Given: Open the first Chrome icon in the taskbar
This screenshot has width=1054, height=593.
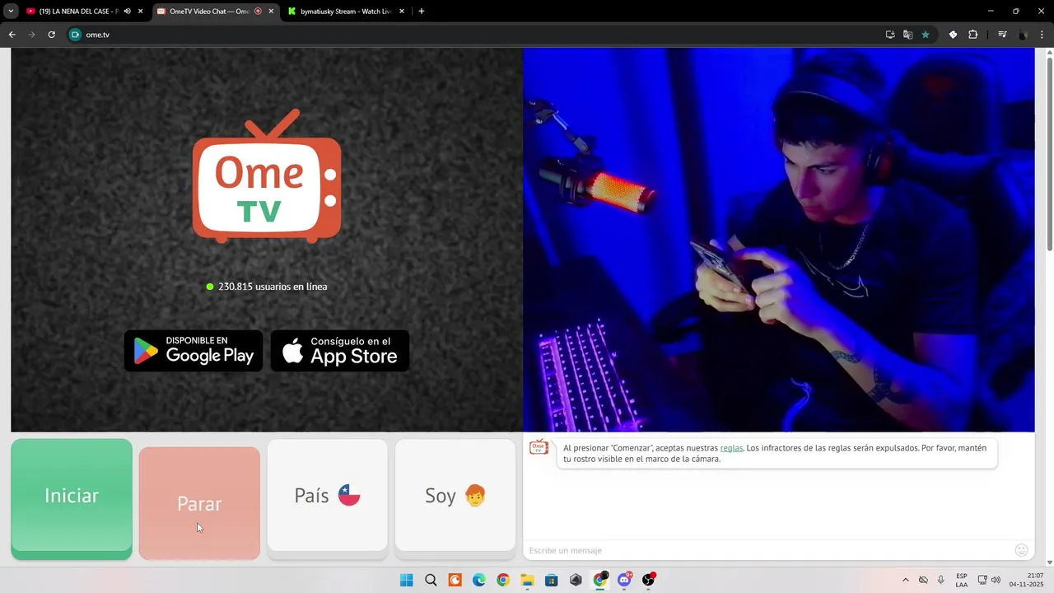Looking at the screenshot, I should click(503, 580).
